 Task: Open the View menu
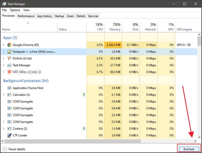click(x=27, y=10)
